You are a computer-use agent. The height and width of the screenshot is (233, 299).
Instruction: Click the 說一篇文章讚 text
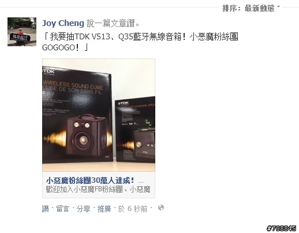click(x=113, y=23)
